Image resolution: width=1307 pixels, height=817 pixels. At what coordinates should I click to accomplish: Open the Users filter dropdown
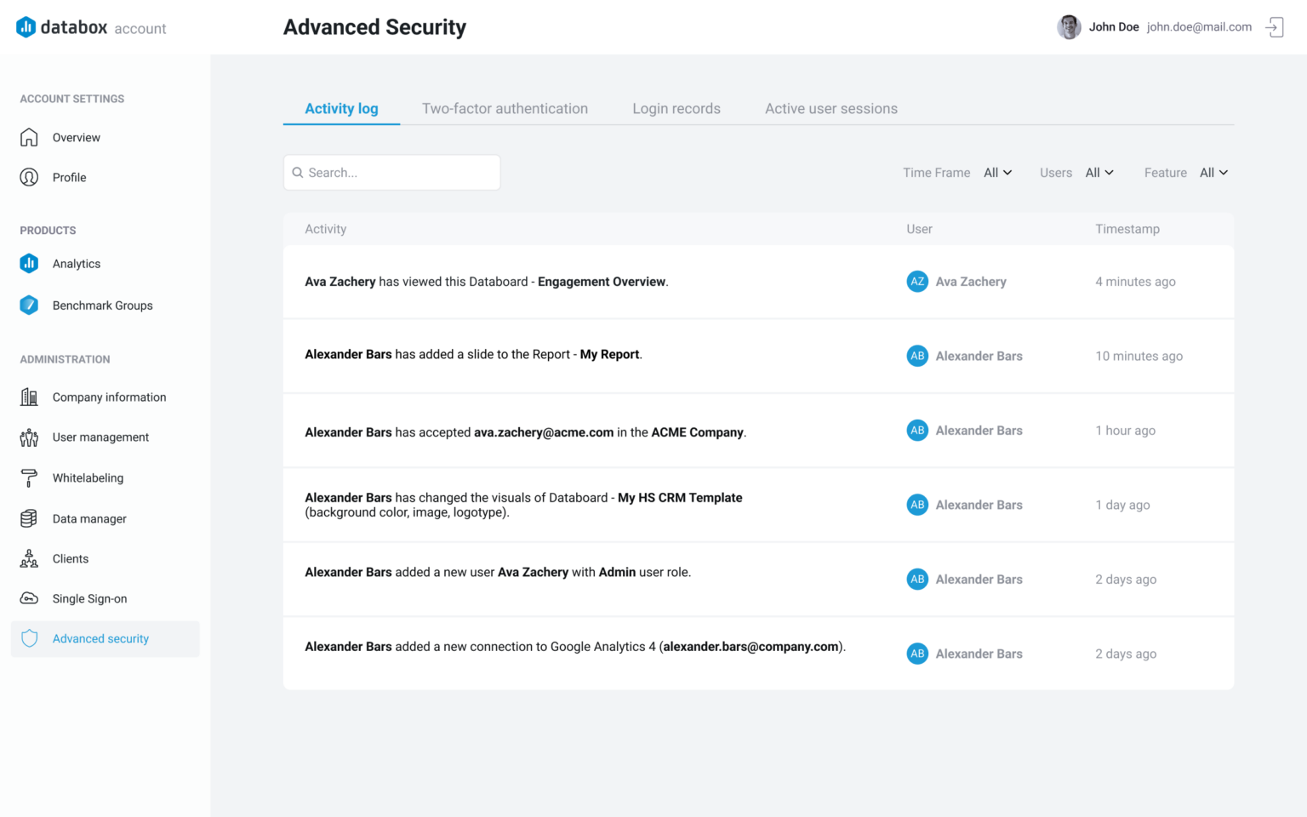pyautogui.click(x=1099, y=173)
